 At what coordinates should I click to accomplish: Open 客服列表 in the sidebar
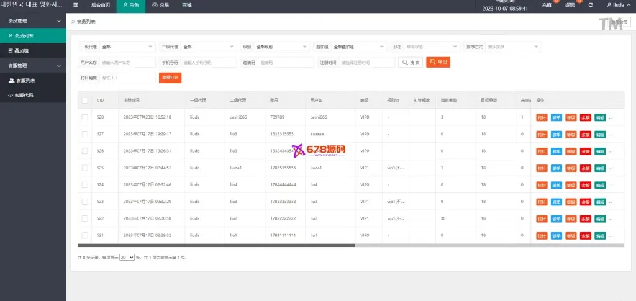click(25, 80)
